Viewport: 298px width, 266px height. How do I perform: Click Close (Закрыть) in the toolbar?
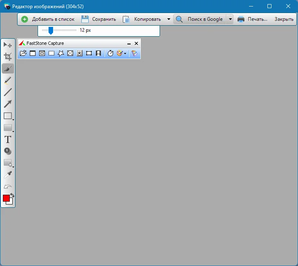284,19
